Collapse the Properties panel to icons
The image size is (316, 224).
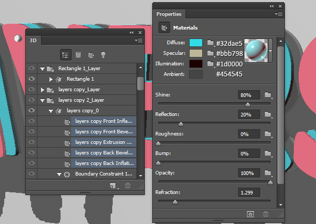tap(271, 6)
